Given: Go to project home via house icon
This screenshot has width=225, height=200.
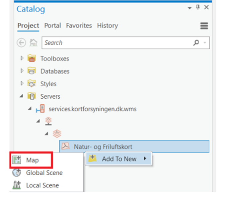Looking at the screenshot, I should click(x=33, y=42).
